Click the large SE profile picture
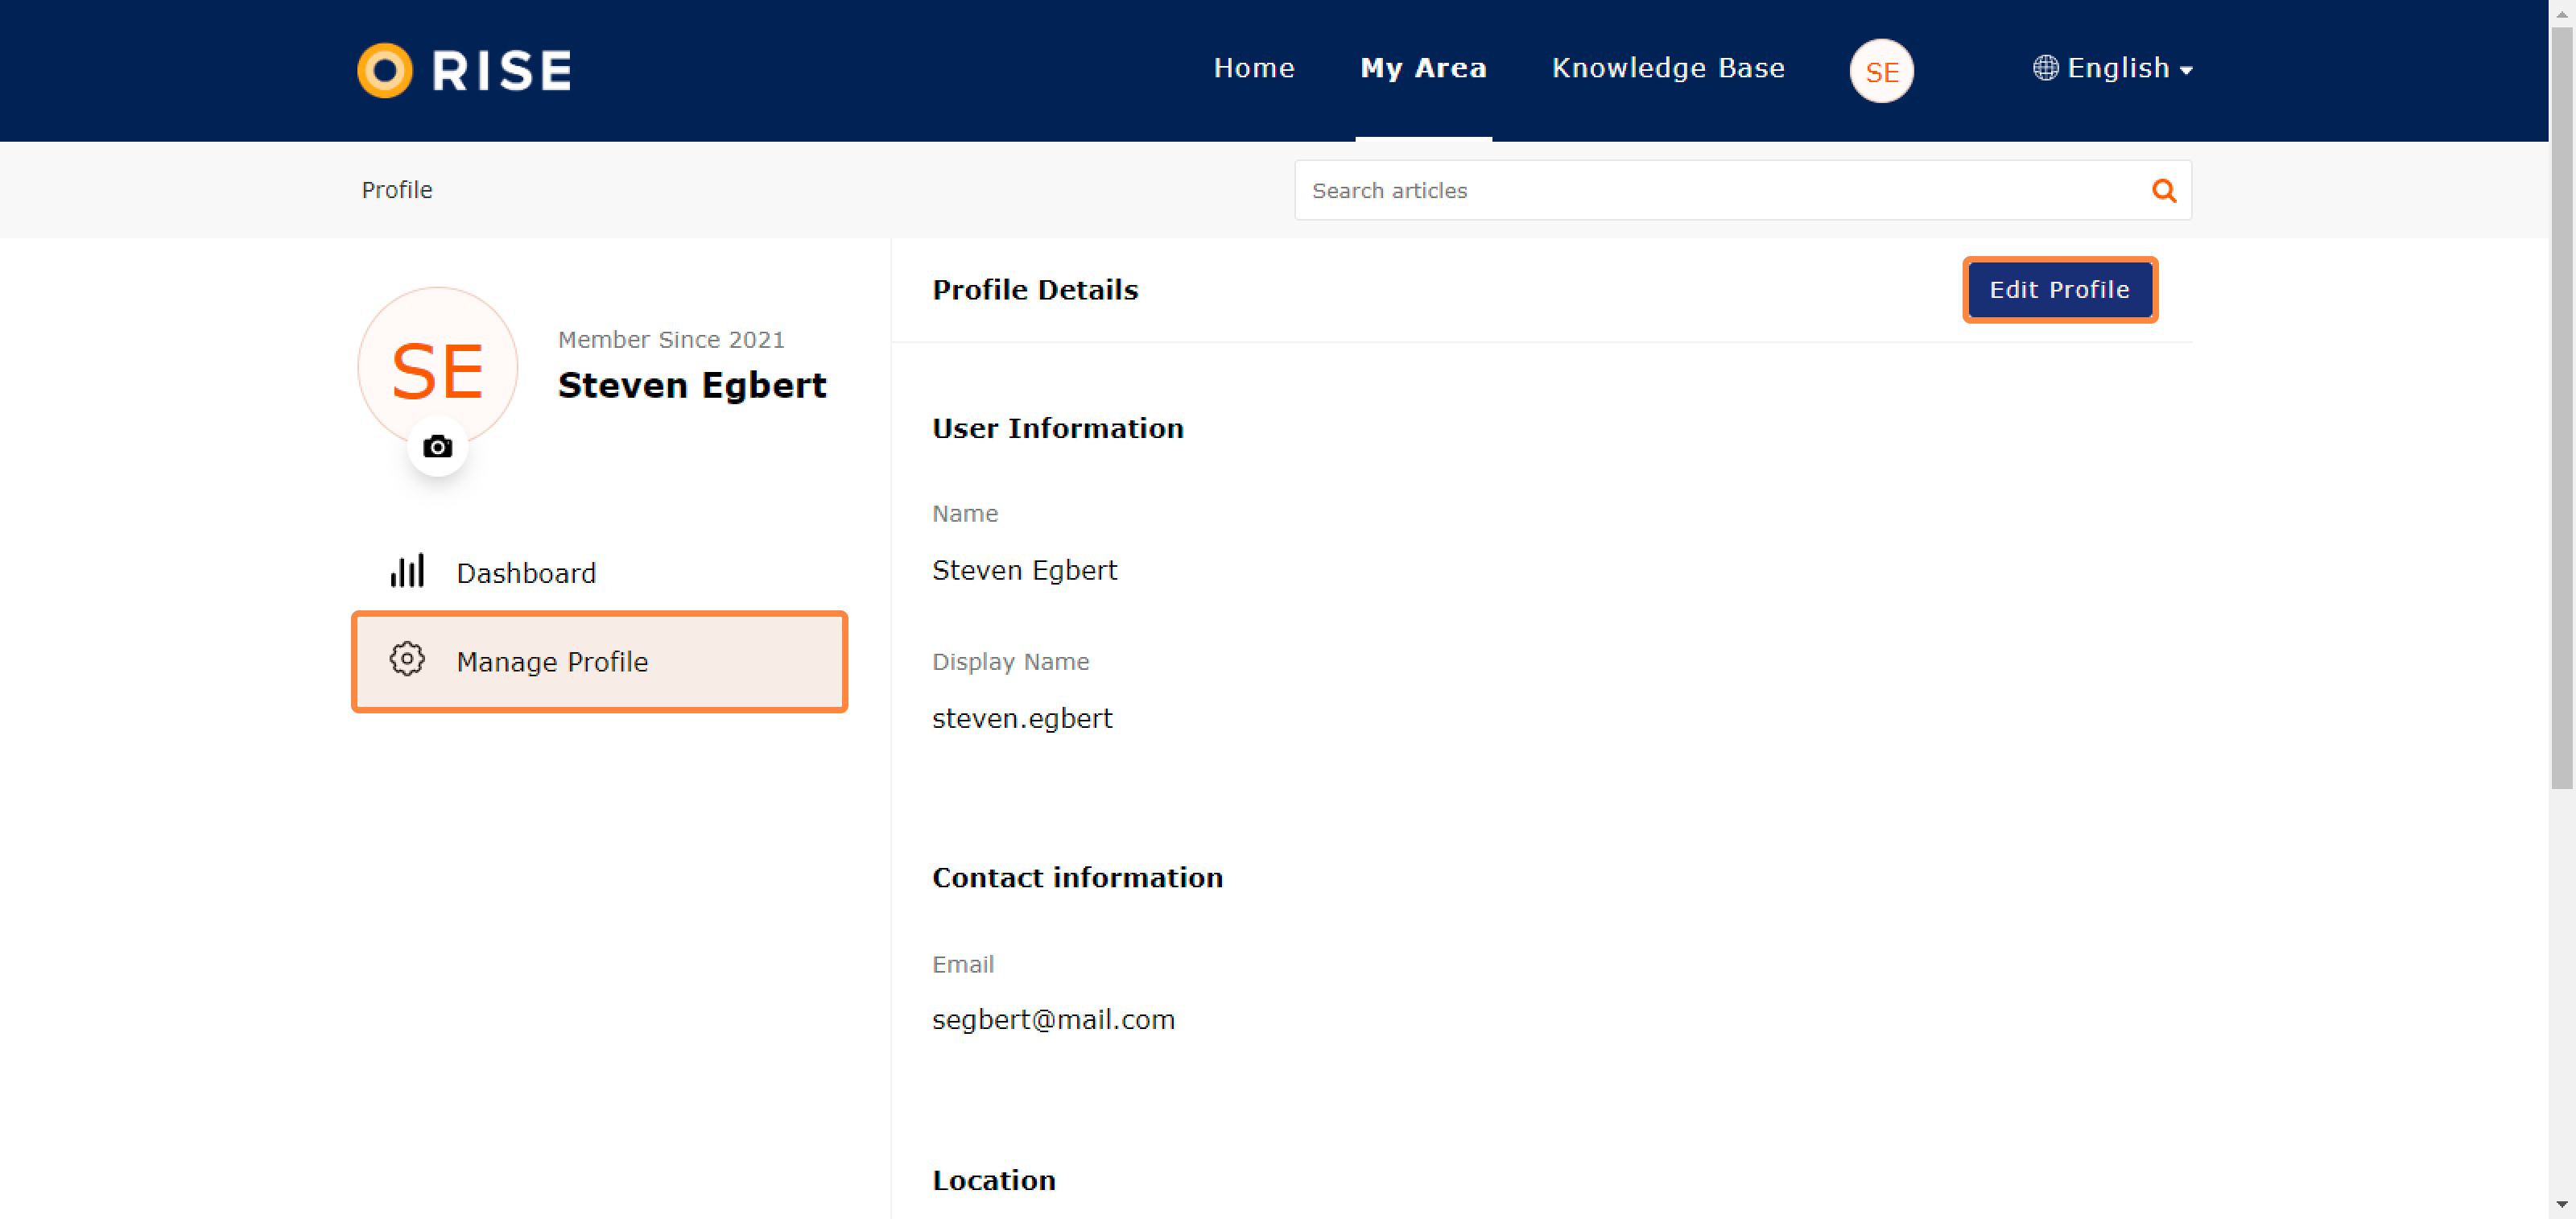 pos(438,367)
